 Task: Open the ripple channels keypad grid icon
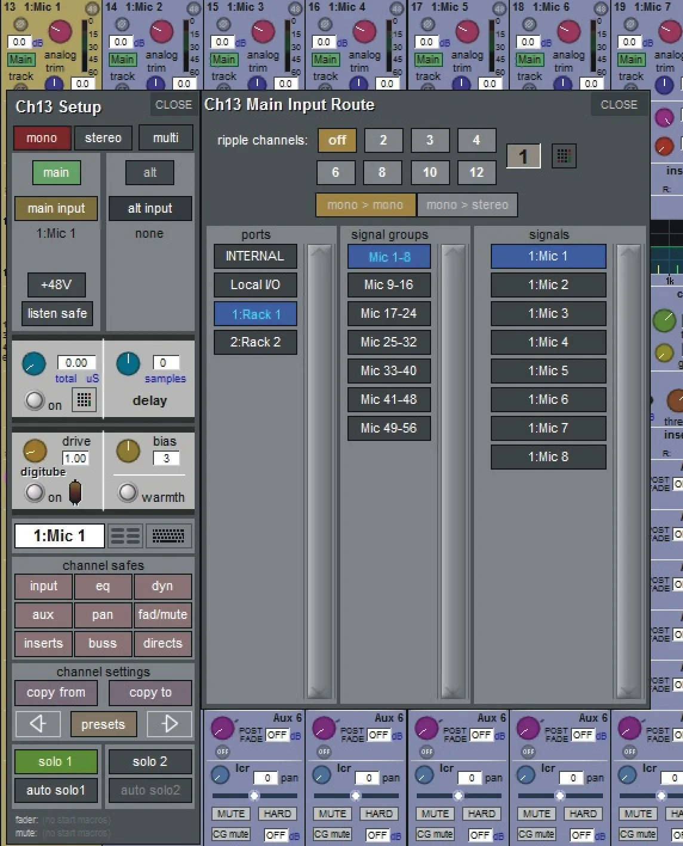tap(564, 156)
